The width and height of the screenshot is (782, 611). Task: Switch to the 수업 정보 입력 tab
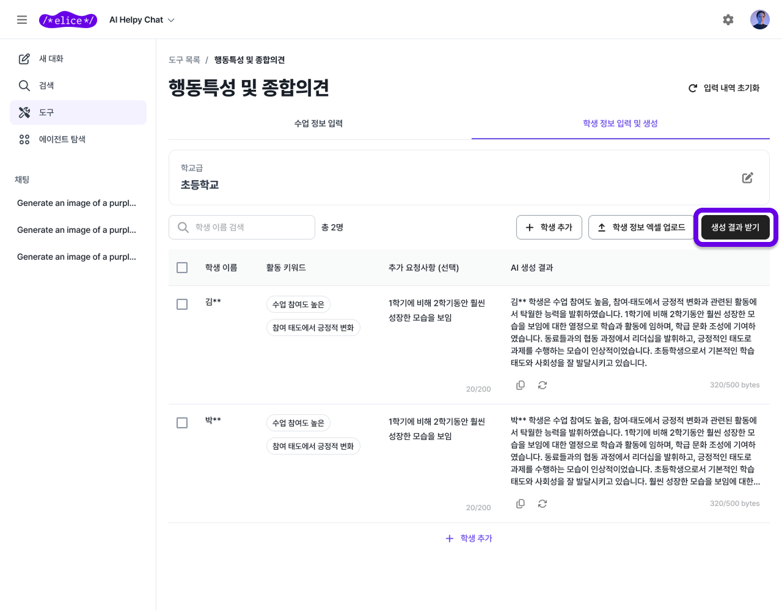(318, 123)
